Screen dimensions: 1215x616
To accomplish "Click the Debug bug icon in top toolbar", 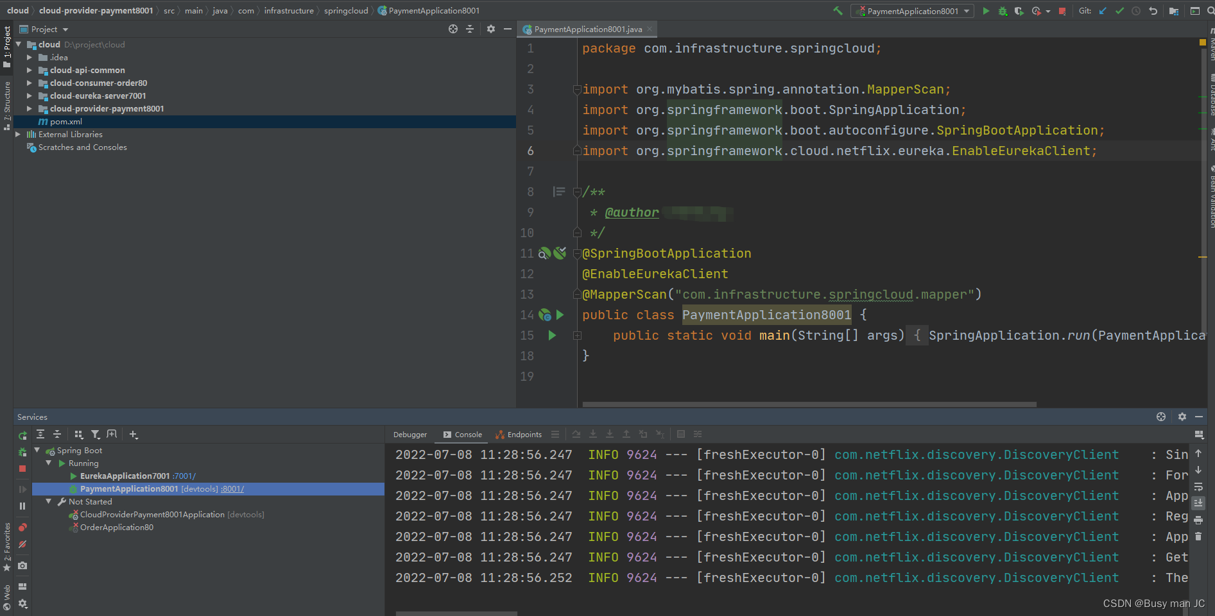I will click(x=1003, y=11).
